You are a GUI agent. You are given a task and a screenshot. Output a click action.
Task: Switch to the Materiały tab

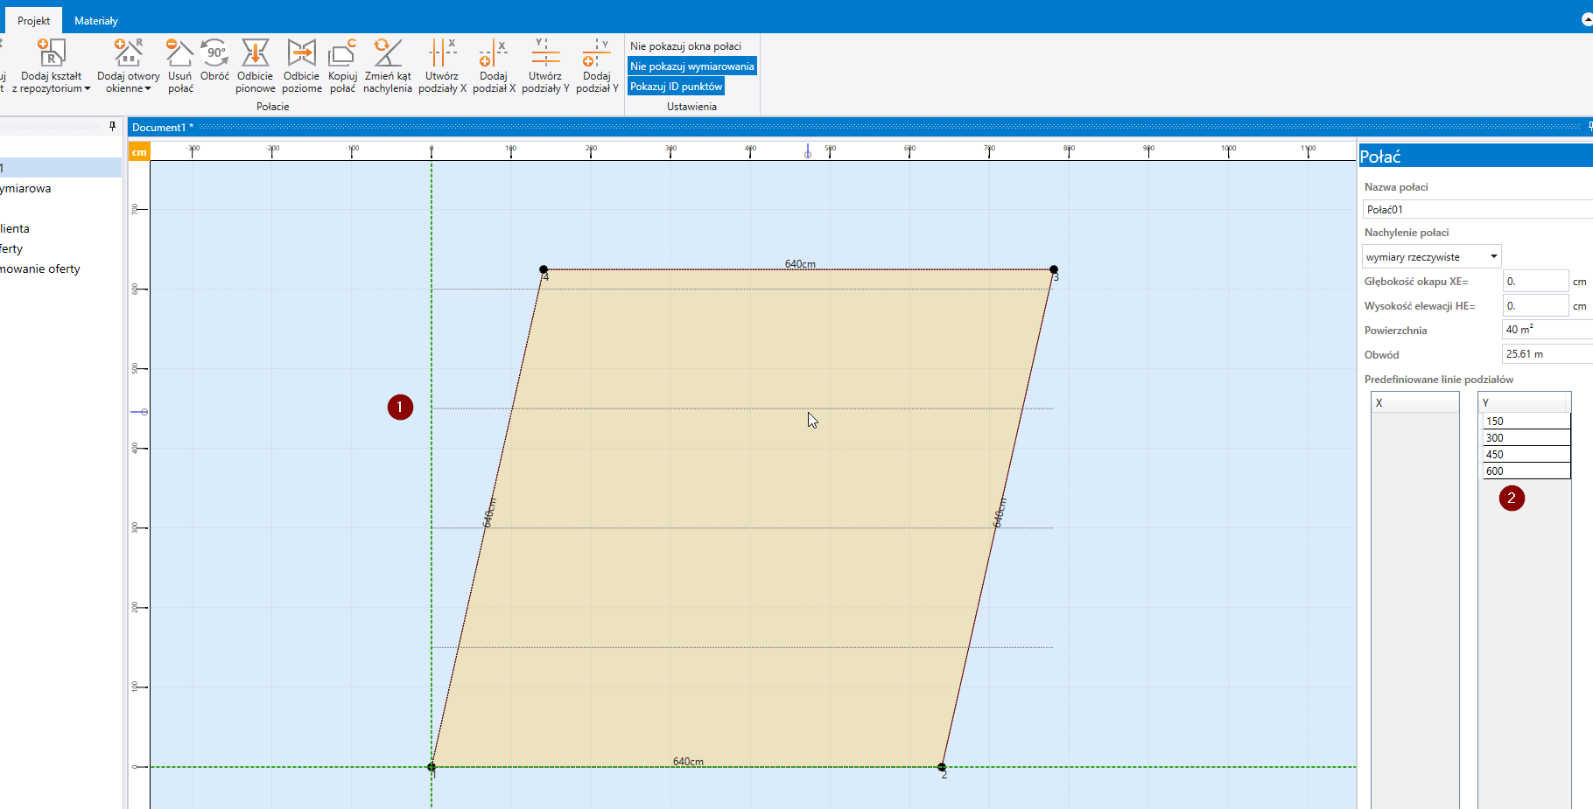[96, 21]
